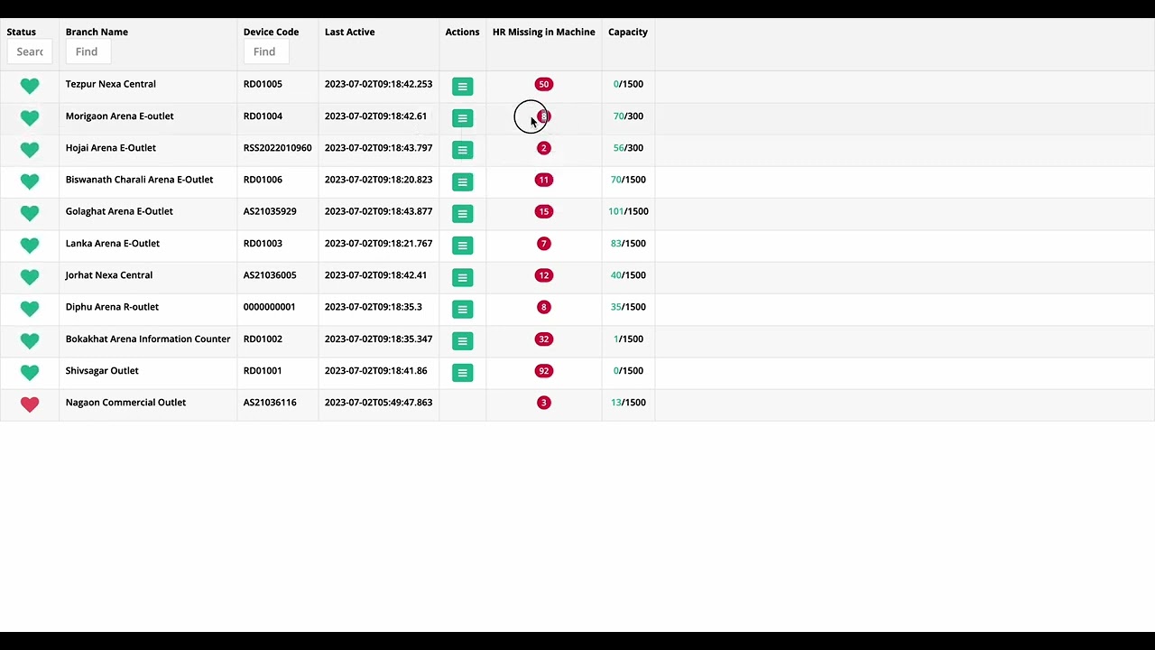Sort by the Branch Name column header
This screenshot has height=650, width=1155.
(x=97, y=32)
